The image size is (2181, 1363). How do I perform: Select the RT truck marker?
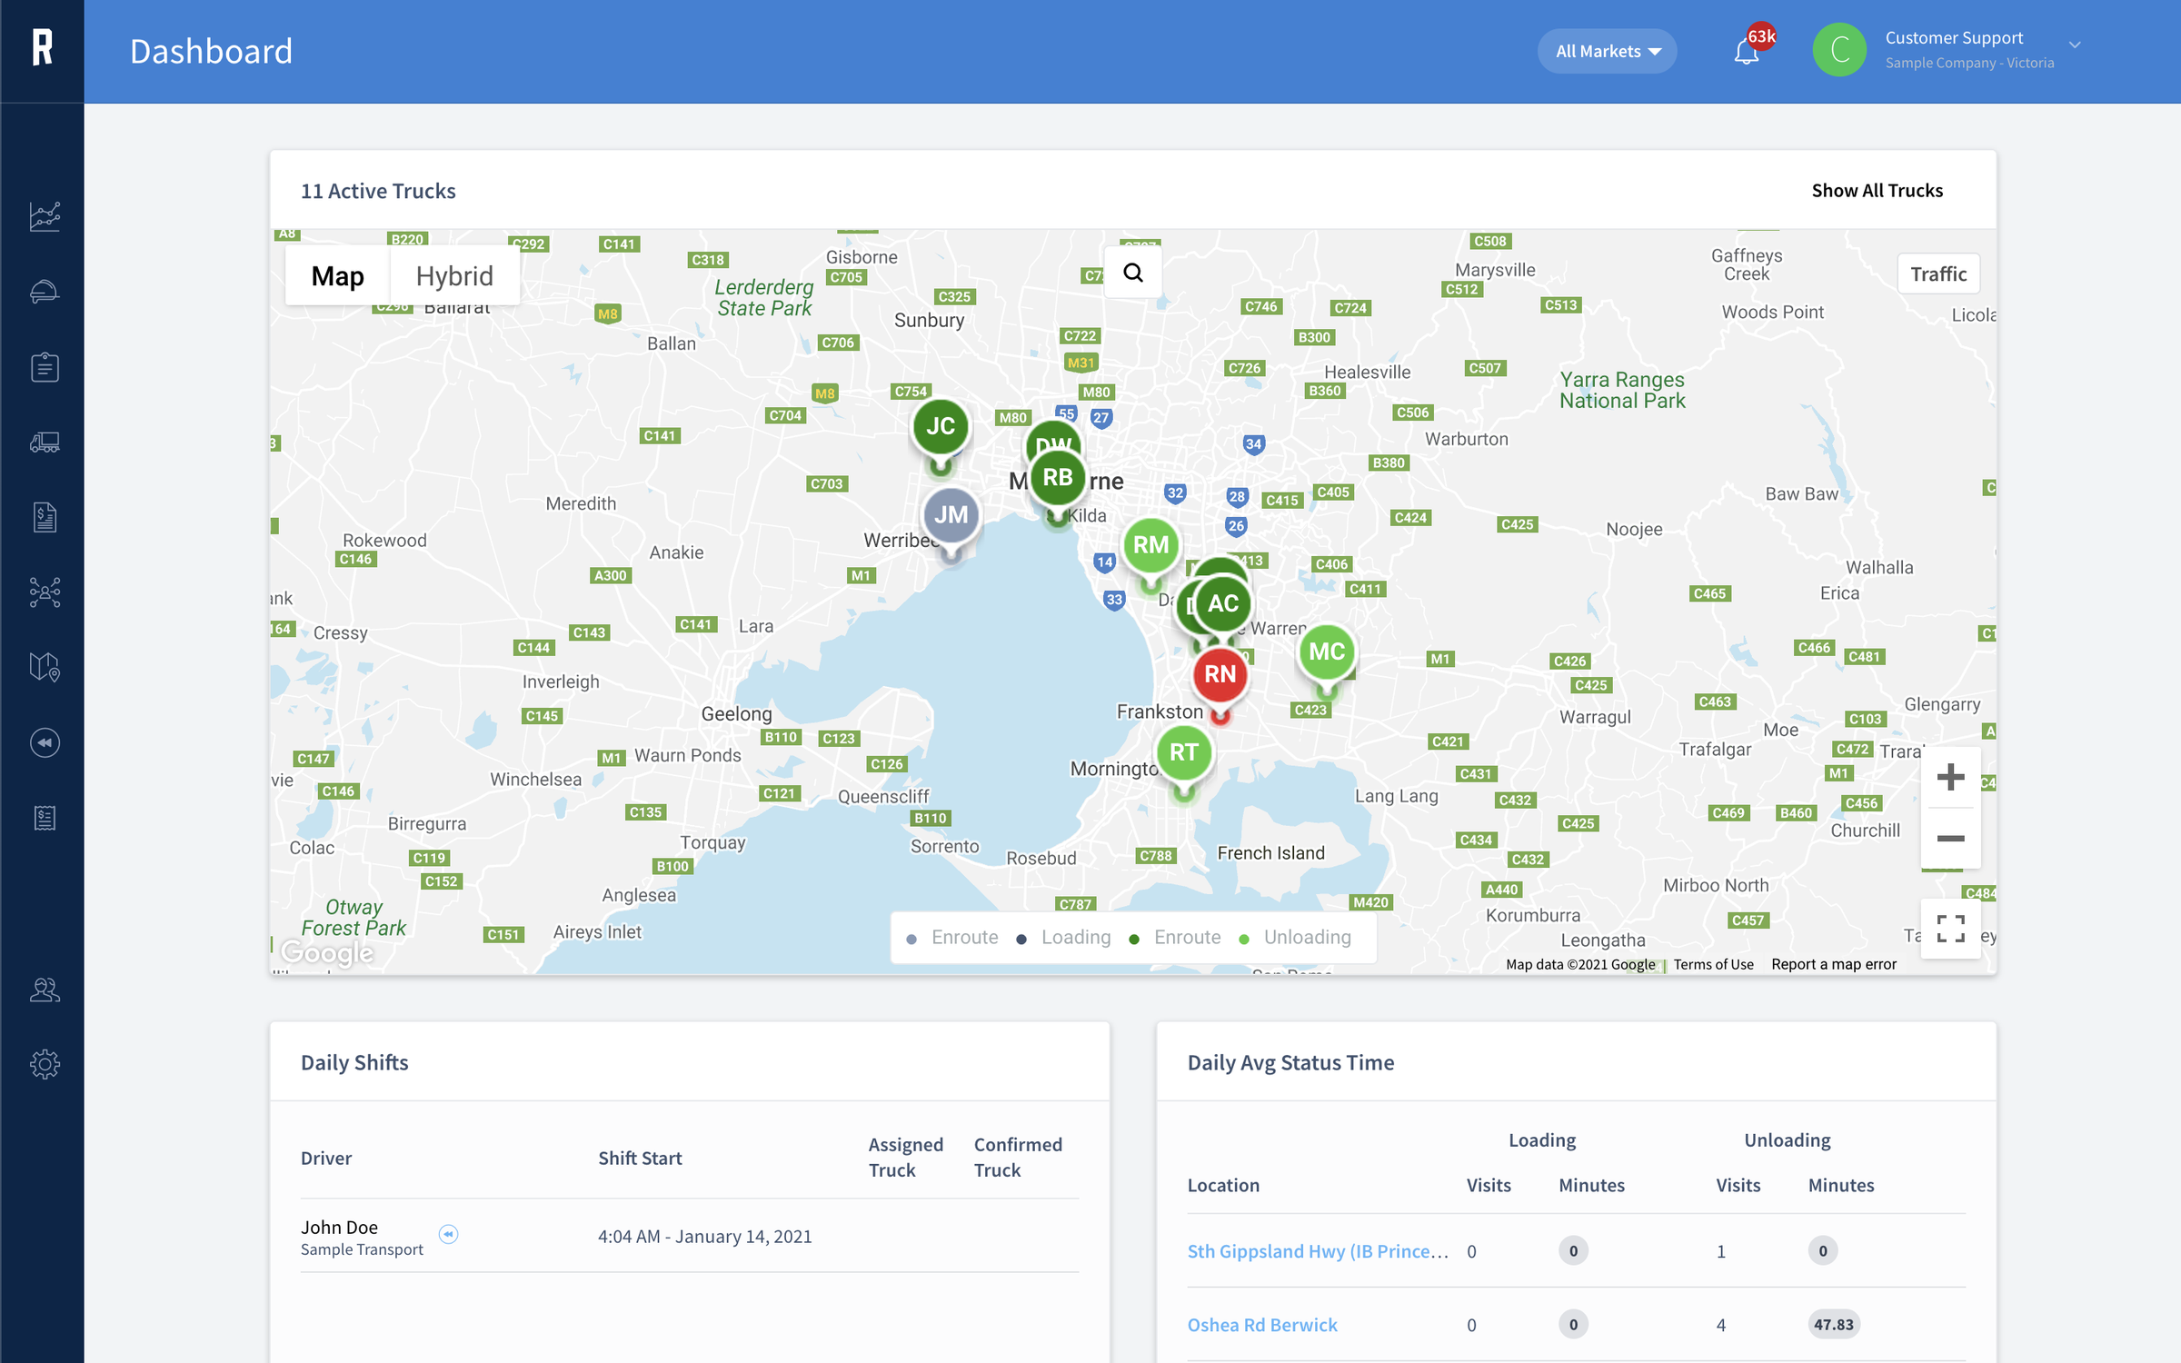coord(1184,752)
